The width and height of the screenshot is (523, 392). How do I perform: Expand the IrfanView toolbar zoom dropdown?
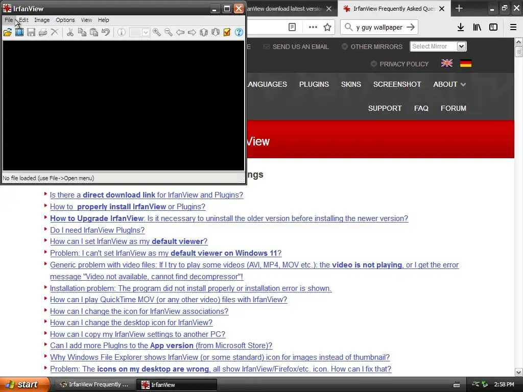[x=146, y=32]
